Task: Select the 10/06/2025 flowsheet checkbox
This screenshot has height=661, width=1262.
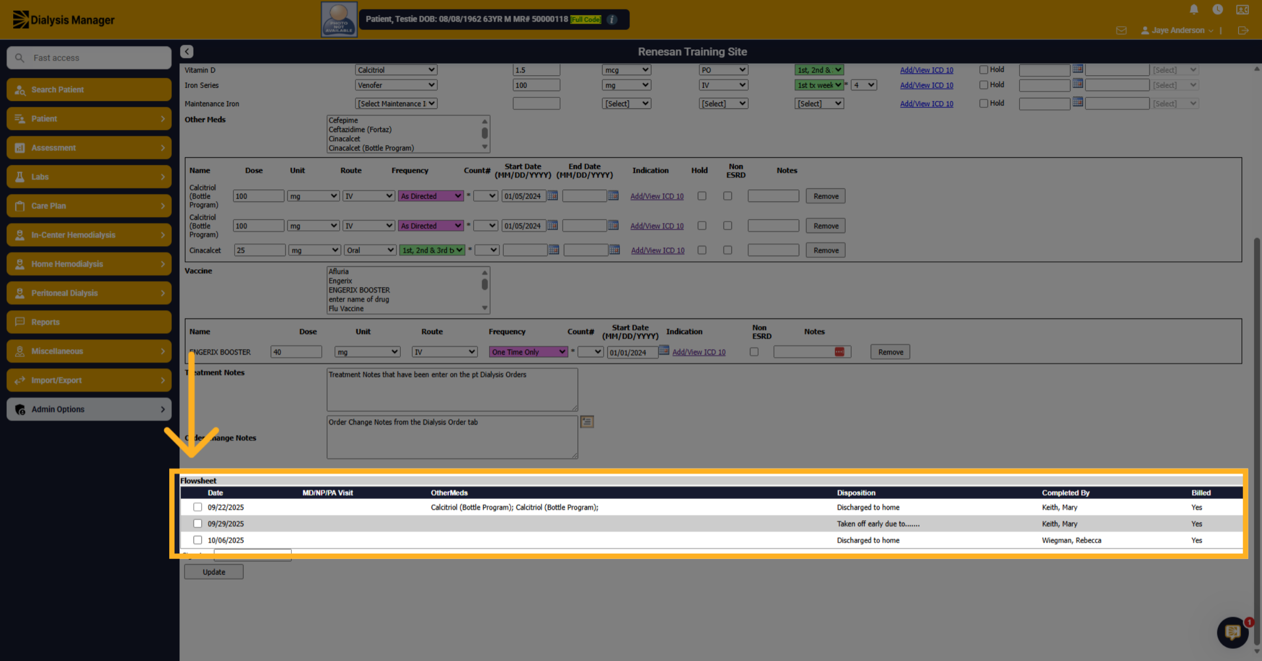Action: [197, 540]
